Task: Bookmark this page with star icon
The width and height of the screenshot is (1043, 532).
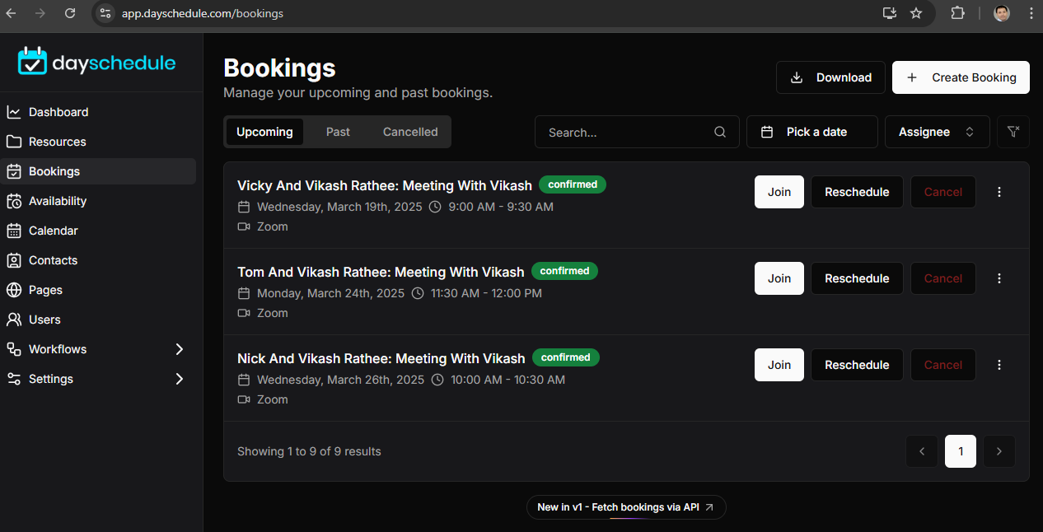Action: tap(916, 13)
